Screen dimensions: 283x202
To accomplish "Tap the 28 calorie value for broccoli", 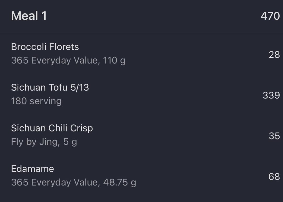I will (274, 55).
